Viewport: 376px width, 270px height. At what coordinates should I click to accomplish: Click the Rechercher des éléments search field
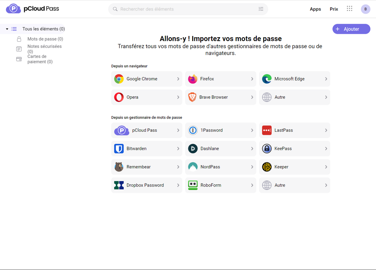tap(188, 9)
